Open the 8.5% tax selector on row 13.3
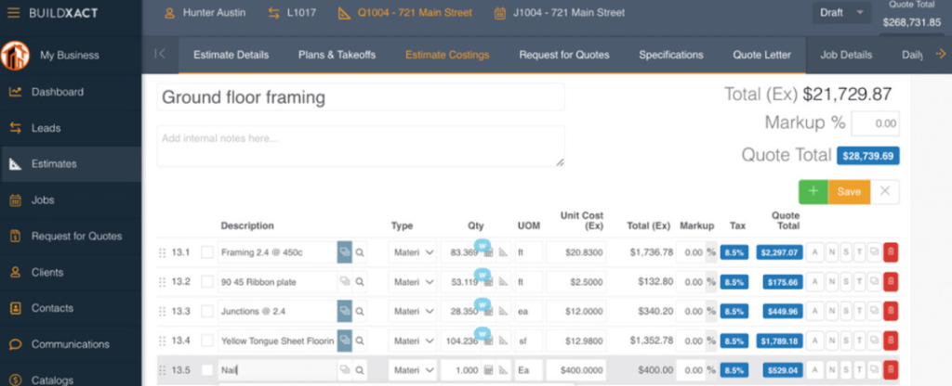The image size is (952, 386). pyautogui.click(x=734, y=312)
